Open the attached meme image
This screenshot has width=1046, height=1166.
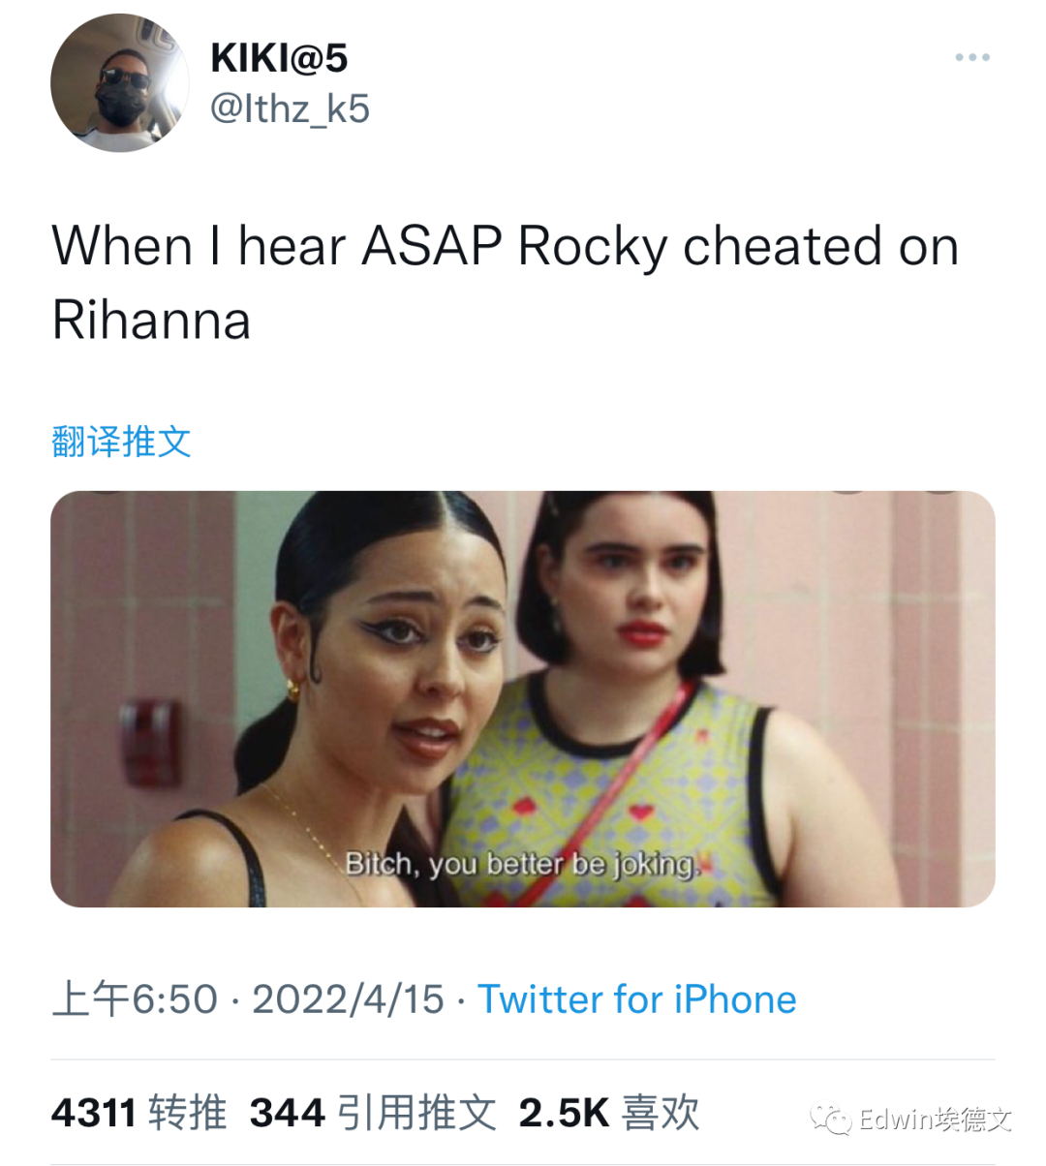523,699
